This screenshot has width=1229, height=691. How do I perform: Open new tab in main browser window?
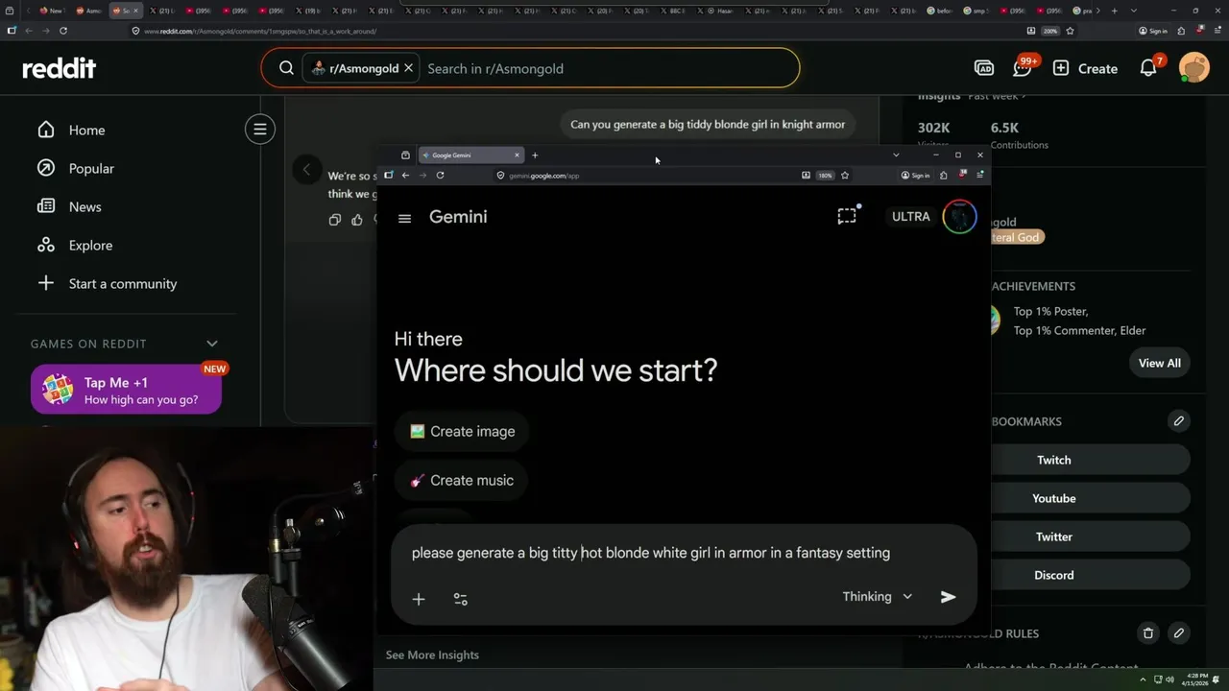click(1114, 11)
